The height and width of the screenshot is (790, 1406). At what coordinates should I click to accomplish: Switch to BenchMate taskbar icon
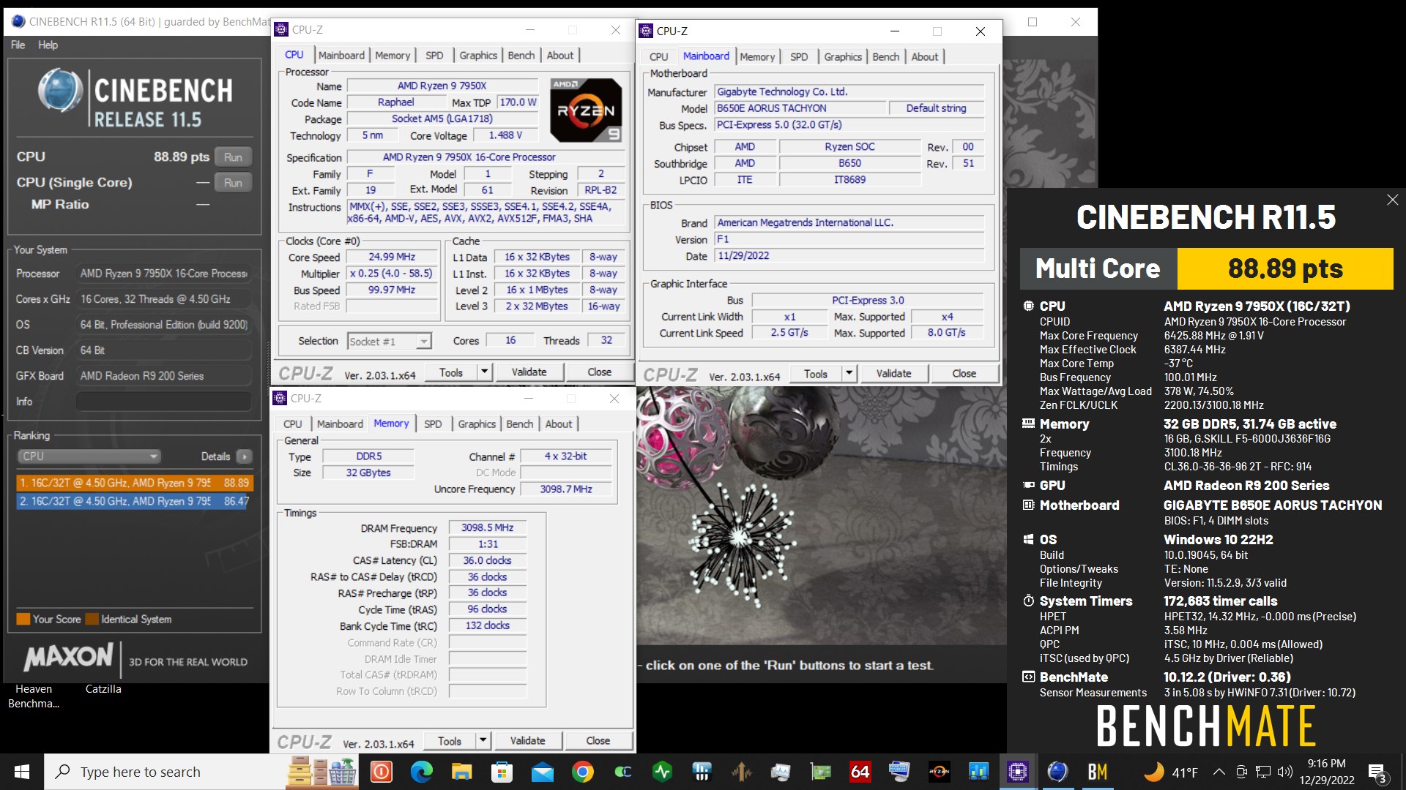click(x=1097, y=772)
